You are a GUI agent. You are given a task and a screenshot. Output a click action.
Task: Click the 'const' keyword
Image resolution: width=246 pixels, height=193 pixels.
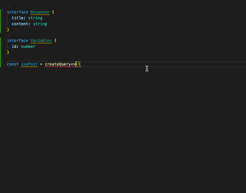point(13,64)
